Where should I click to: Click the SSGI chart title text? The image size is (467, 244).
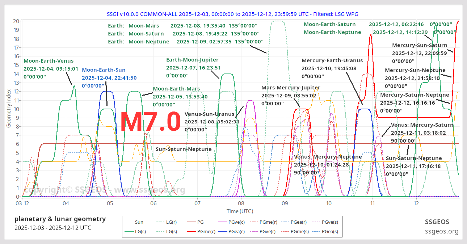[233, 14]
